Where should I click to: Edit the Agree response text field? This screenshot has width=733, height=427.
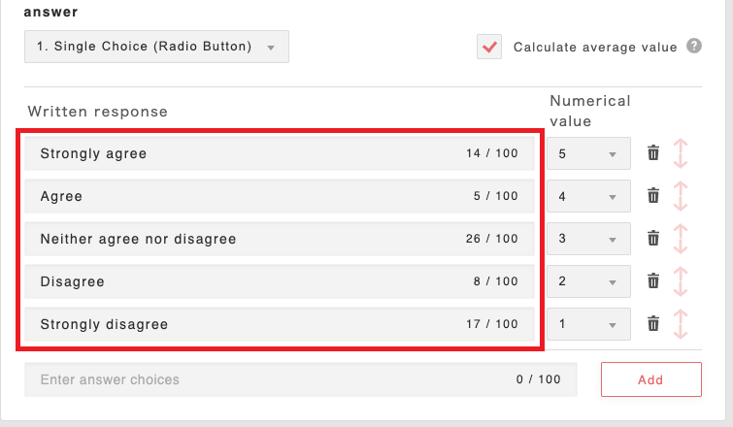click(243, 196)
